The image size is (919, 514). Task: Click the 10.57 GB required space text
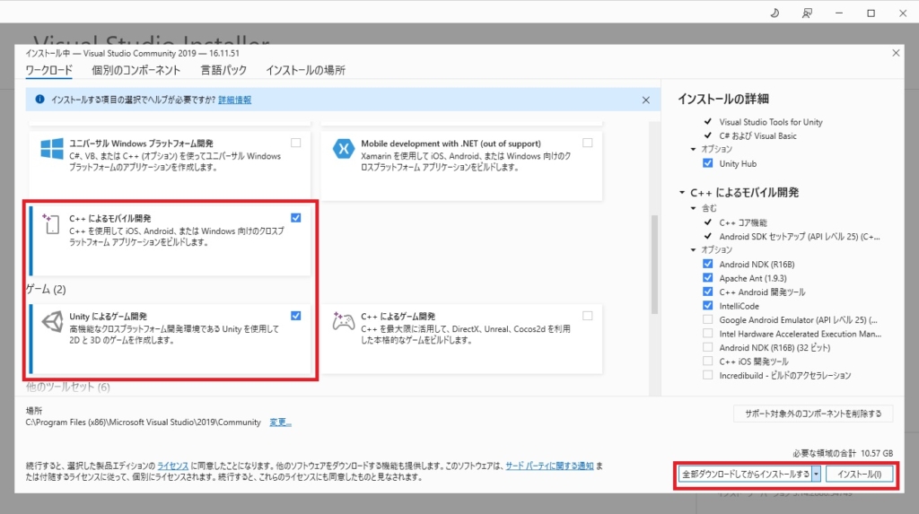point(877,453)
